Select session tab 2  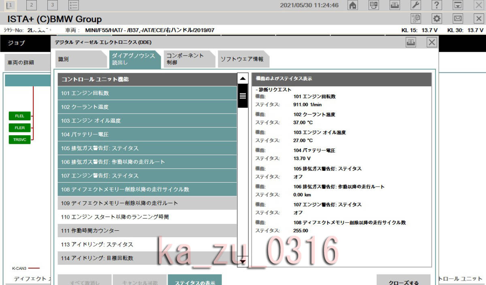pyautogui.click(x=31, y=5)
